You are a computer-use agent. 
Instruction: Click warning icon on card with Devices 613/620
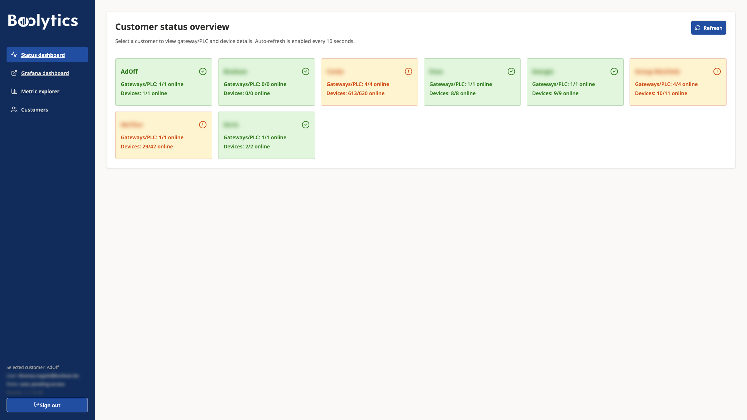tap(409, 71)
